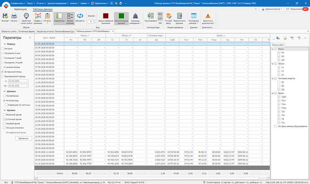310x184 pixels.
Task: Click the edit pencil icon in right panel
Action: pyautogui.click(x=285, y=38)
